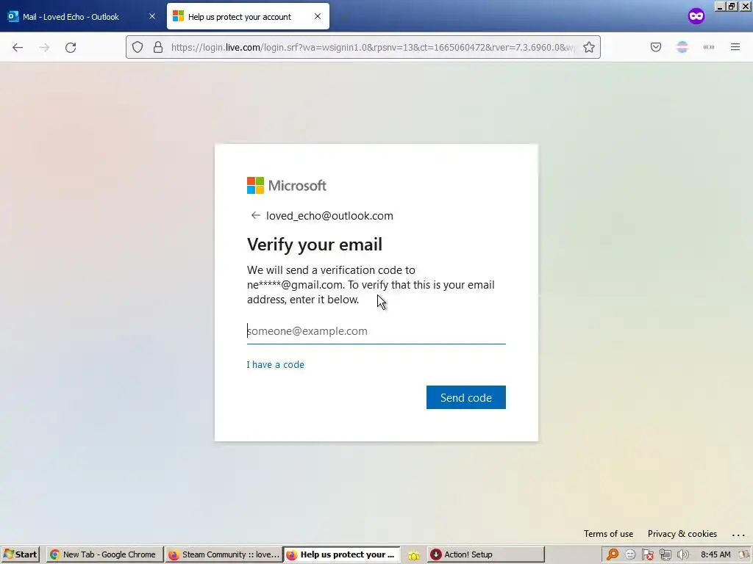
Task: Click the network computers tray icon
Action: pyautogui.click(x=665, y=554)
